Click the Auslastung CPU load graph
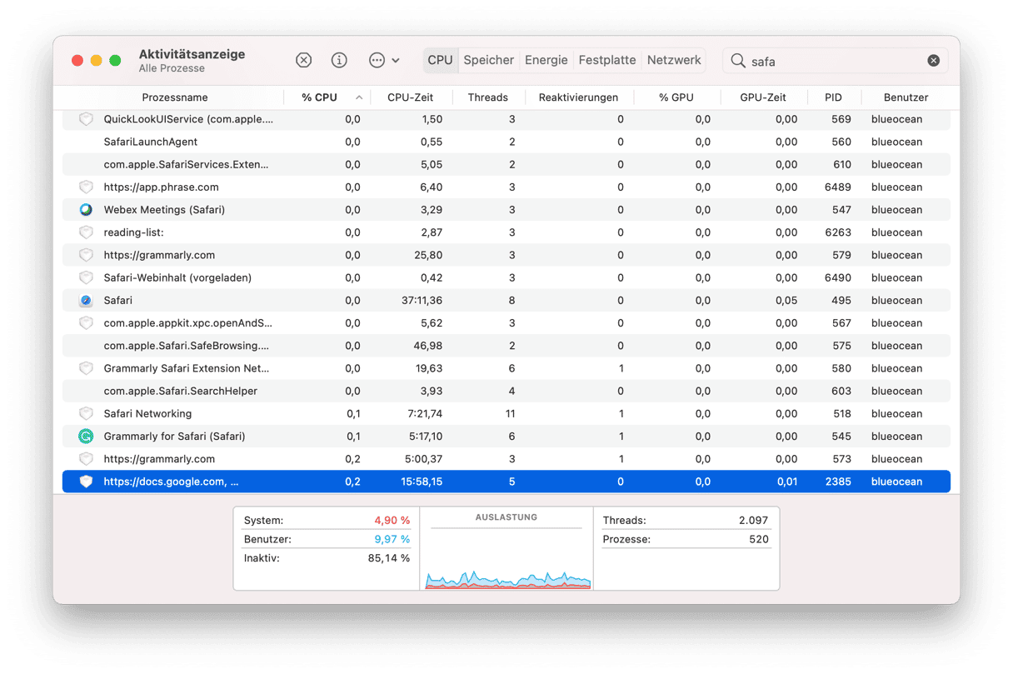The width and height of the screenshot is (1013, 674). coord(507,579)
